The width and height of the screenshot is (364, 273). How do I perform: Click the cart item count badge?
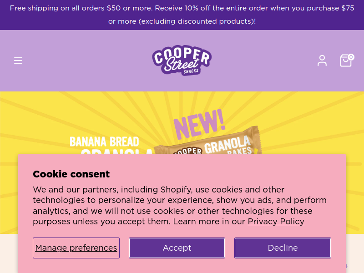pyautogui.click(x=351, y=57)
